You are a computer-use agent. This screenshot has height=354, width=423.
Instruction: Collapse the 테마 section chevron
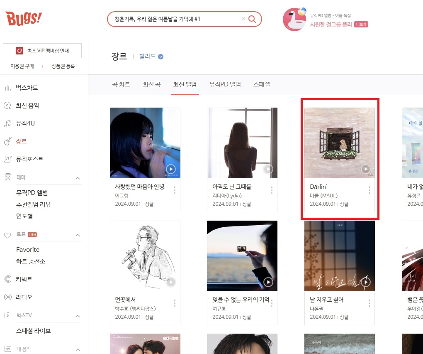(x=78, y=178)
